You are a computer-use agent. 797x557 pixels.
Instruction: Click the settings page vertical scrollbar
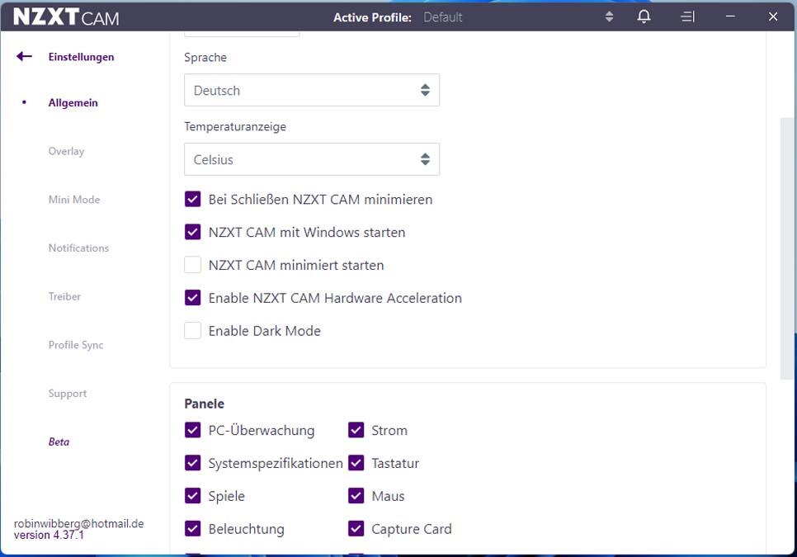click(786, 248)
